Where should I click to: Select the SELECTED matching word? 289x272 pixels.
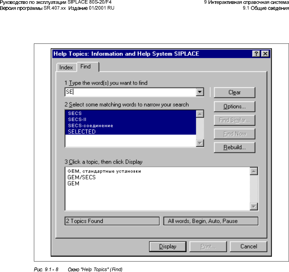(131, 132)
